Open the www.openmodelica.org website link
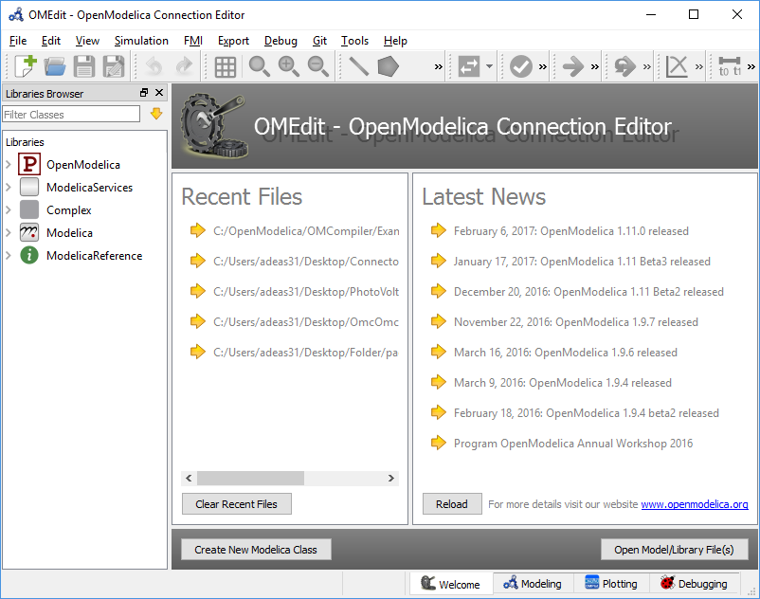This screenshot has width=760, height=599. tap(694, 504)
